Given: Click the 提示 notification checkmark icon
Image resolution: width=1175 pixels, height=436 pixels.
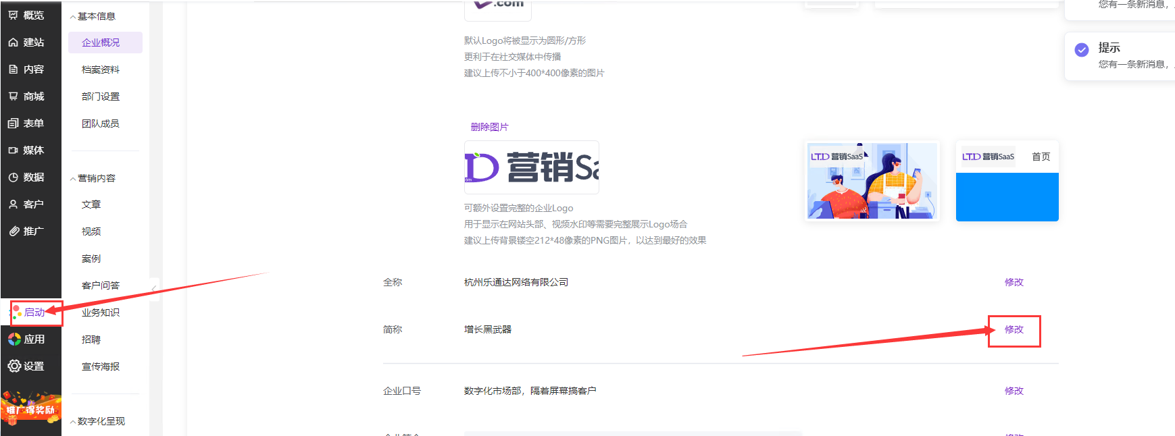Looking at the screenshot, I should pyautogui.click(x=1082, y=50).
